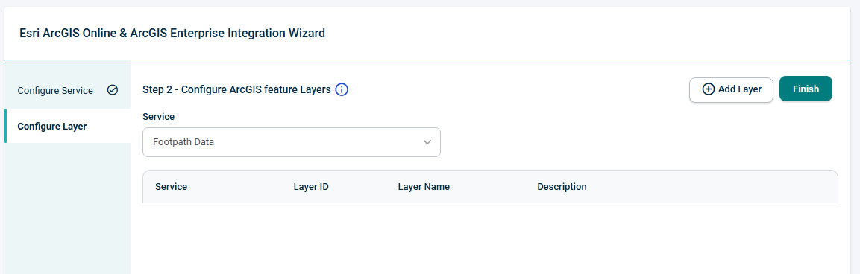Click the checkmark icon next to Configure Service
The height and width of the screenshot is (274, 860).
click(113, 90)
